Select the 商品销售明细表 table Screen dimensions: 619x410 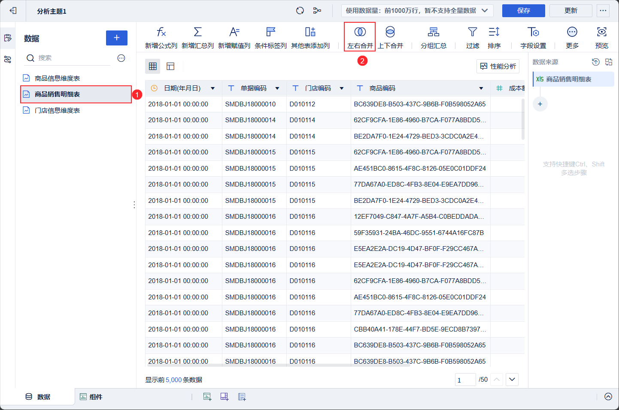tap(76, 94)
